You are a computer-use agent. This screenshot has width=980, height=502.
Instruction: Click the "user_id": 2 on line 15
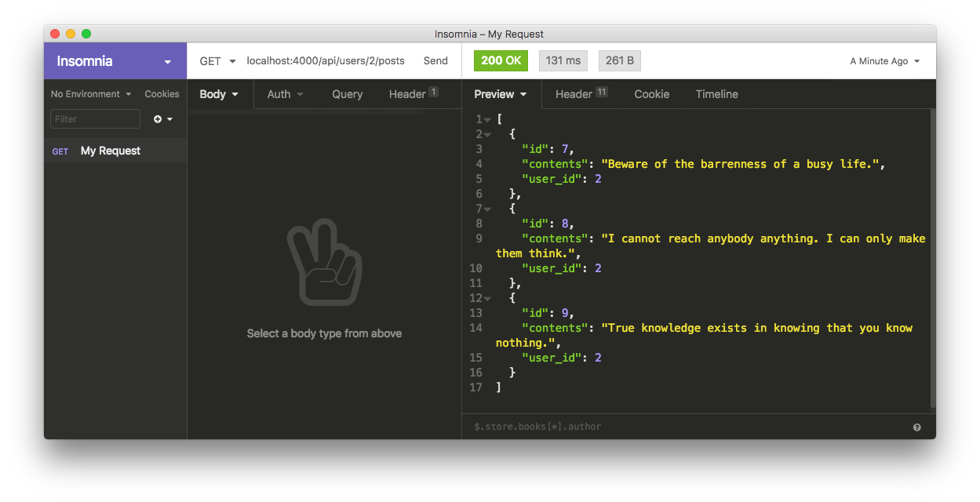click(x=561, y=358)
